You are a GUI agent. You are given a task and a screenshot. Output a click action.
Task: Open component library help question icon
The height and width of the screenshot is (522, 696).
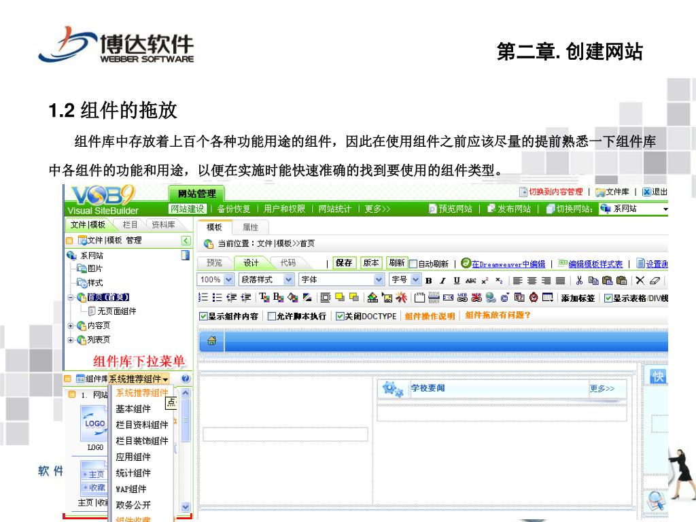tap(186, 379)
